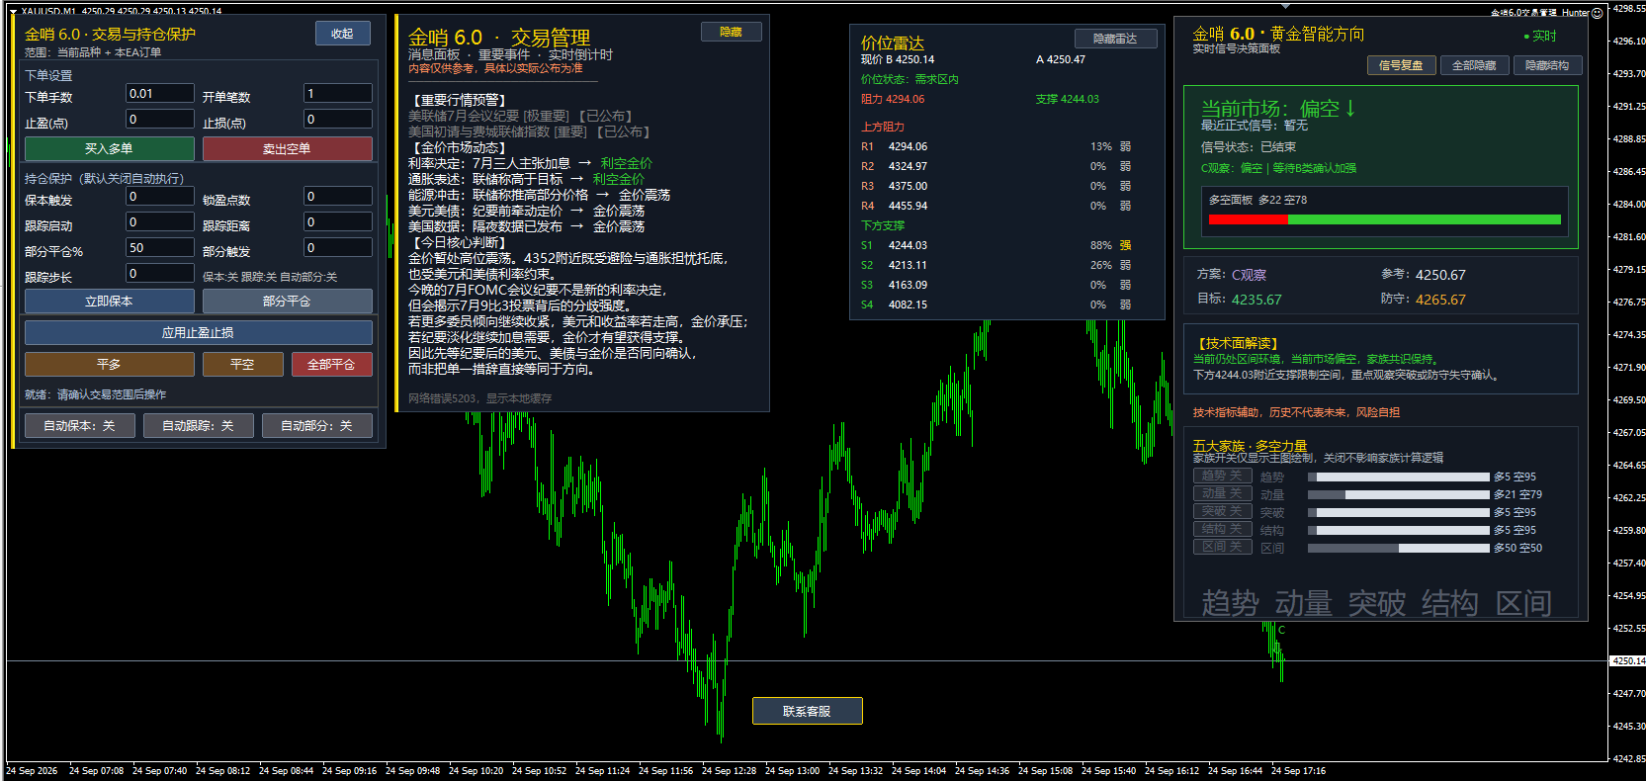Click the red 全部平仓 close-all button
The height and width of the screenshot is (781, 1646).
(x=331, y=364)
